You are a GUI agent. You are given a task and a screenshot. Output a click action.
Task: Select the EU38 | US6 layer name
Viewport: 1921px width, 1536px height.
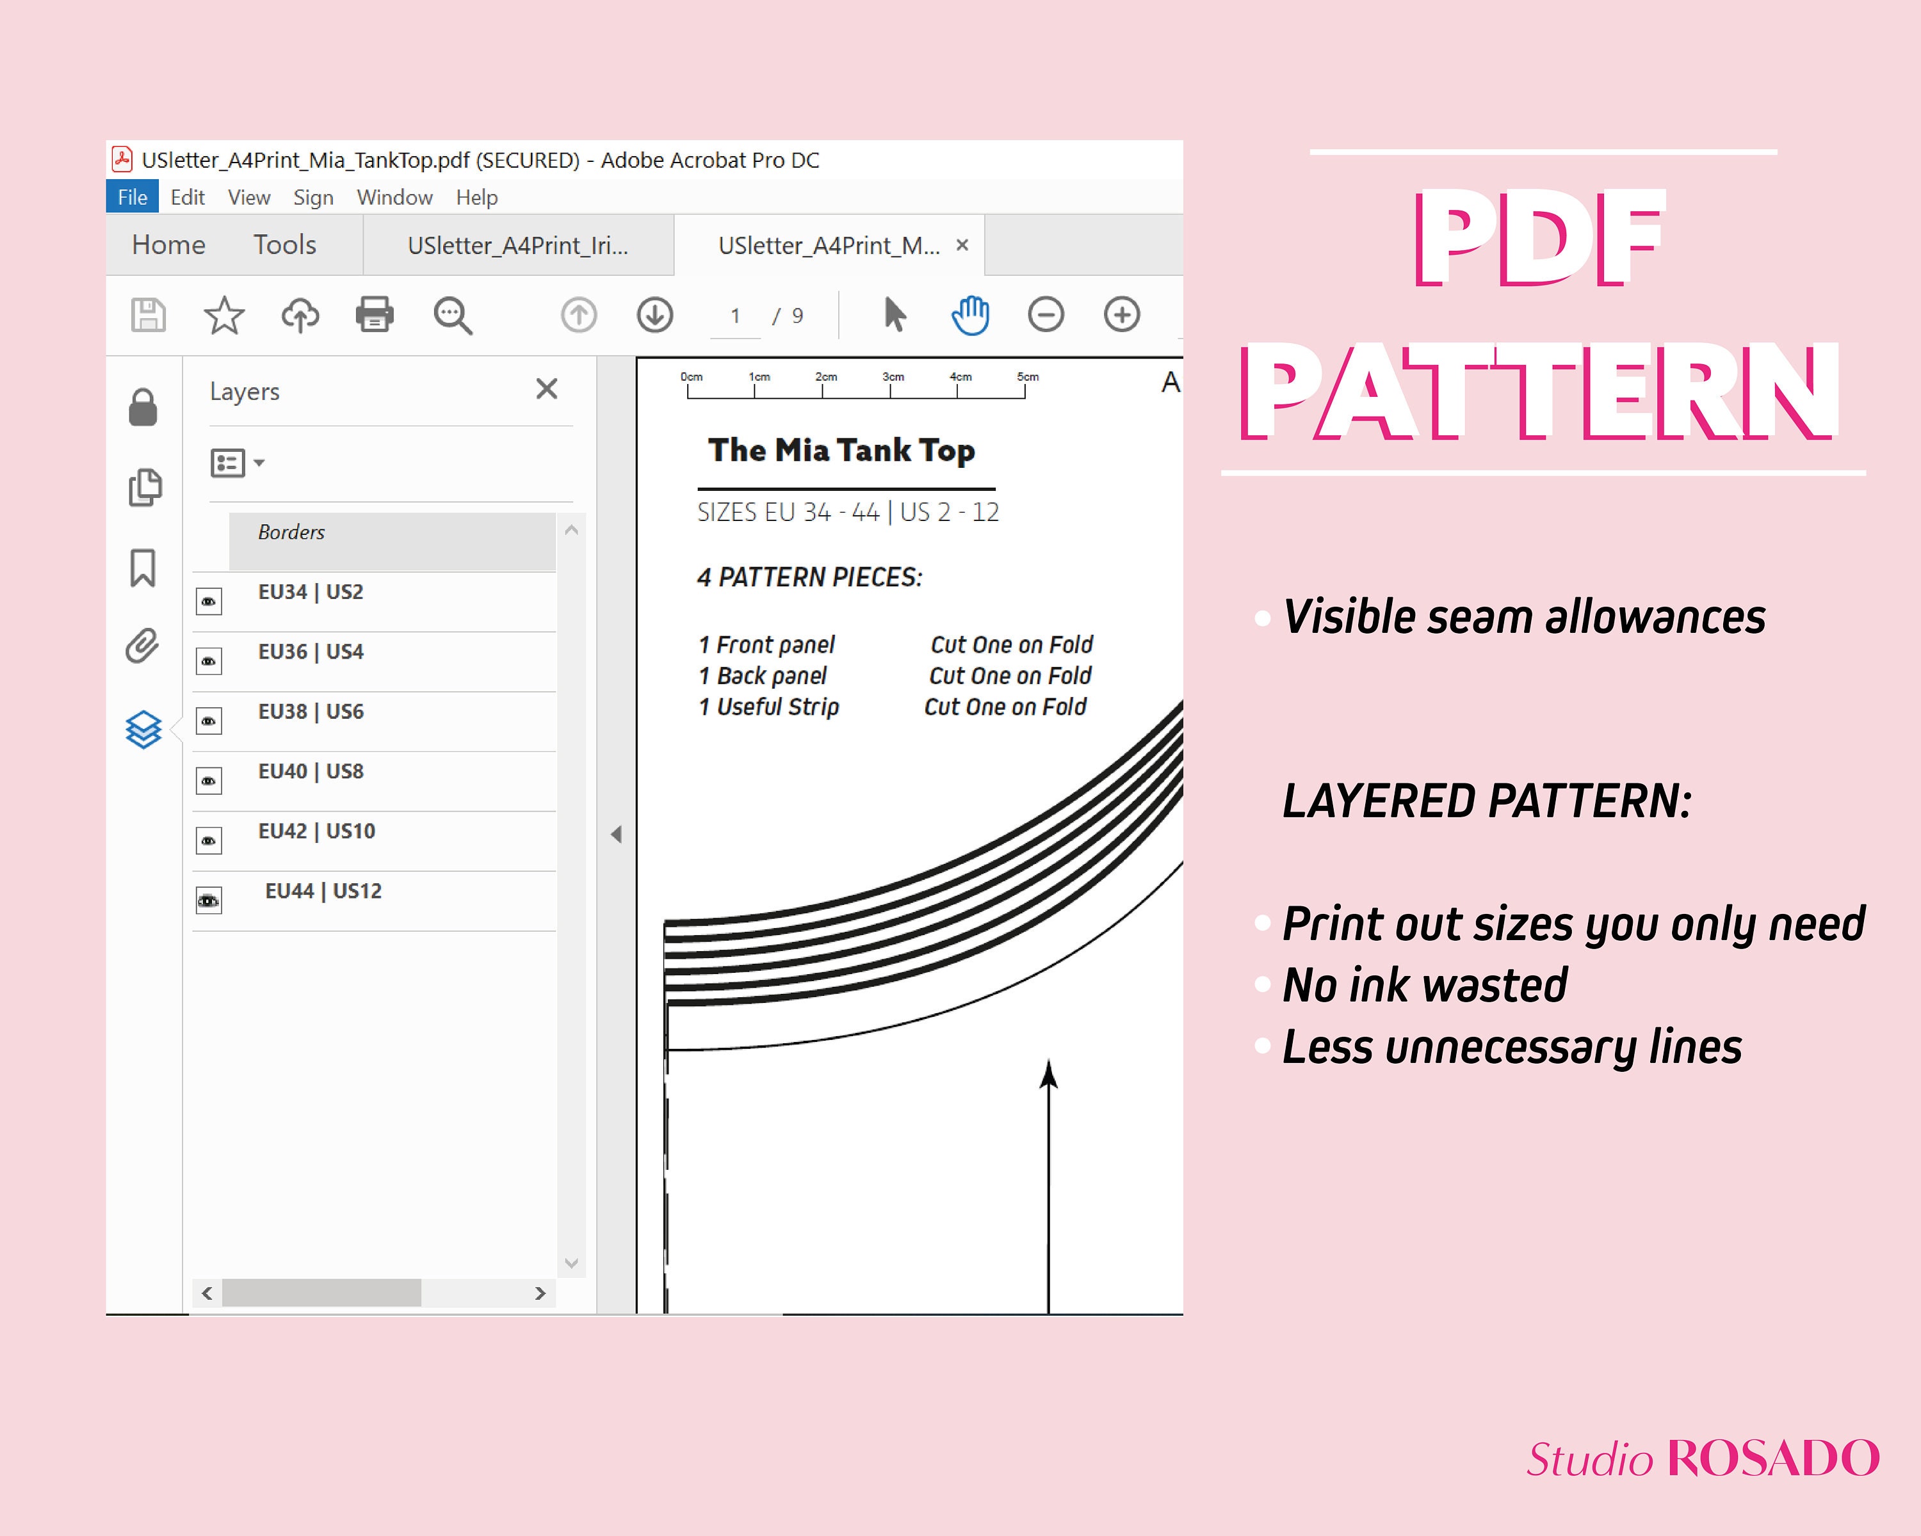[x=311, y=712]
